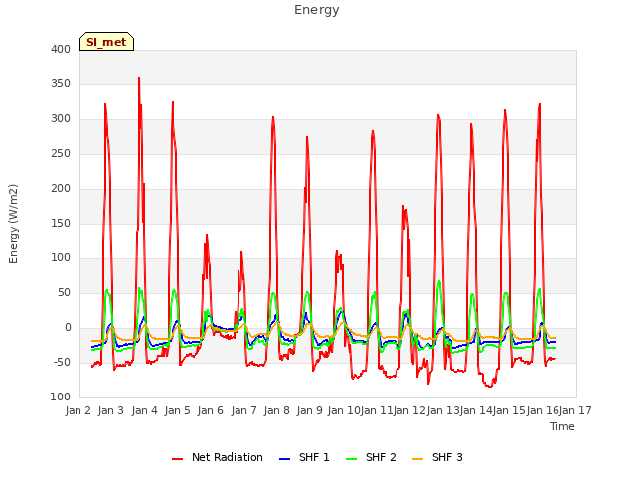Click the 100 y-axis tick label
Screen dimensions: 636x477
(x=61, y=258)
